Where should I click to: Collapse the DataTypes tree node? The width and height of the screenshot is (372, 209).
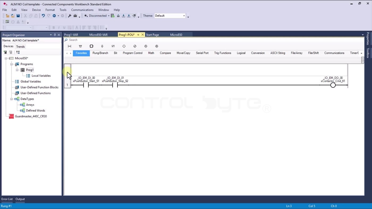11,99
